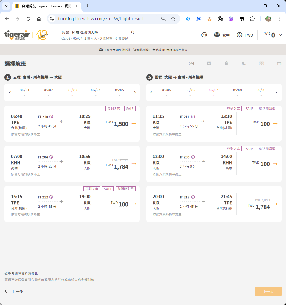The image size is (286, 305).
Task: Expand the TWD 0 cart total dropdown
Action: click(x=280, y=35)
